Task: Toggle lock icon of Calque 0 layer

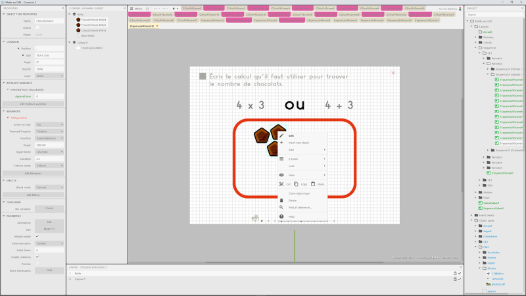Action: [x=455, y=279]
